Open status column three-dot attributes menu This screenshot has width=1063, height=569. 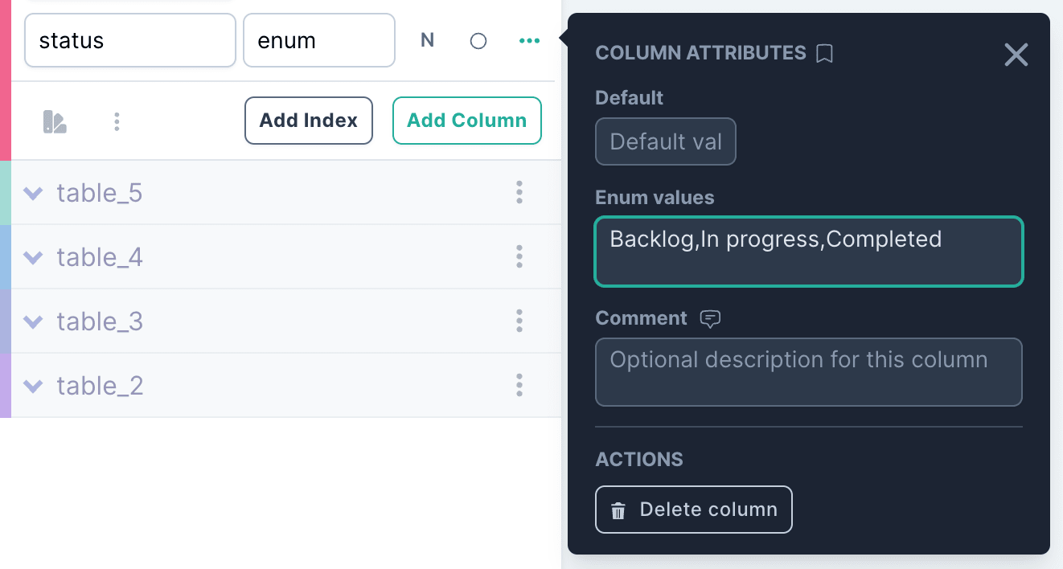[x=529, y=40]
